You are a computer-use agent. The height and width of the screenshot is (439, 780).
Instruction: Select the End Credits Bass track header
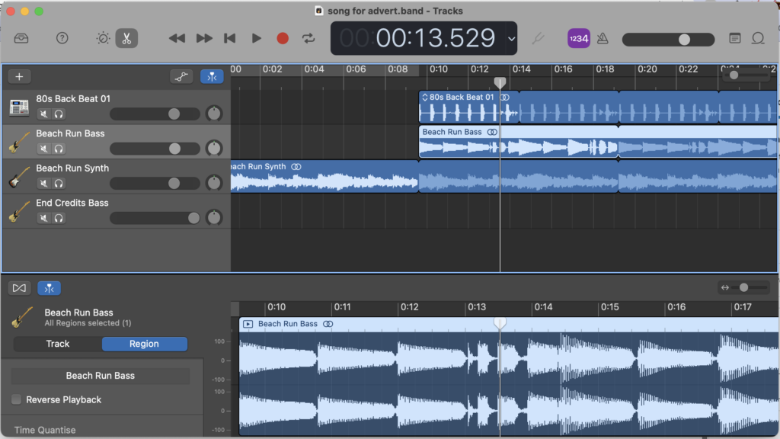click(117, 211)
